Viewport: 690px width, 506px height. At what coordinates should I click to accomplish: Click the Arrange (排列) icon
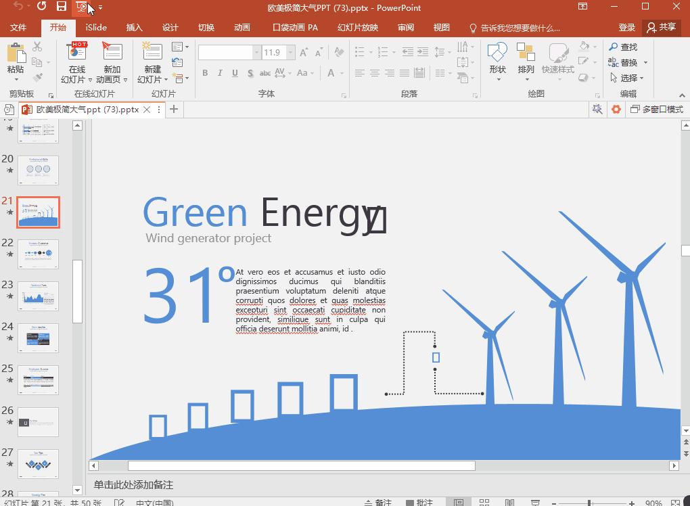coord(526,53)
